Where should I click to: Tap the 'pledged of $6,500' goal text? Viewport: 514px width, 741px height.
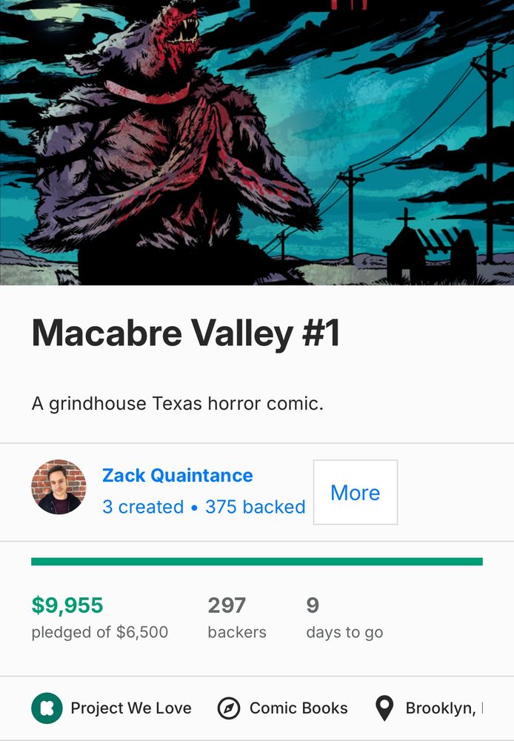(x=100, y=632)
